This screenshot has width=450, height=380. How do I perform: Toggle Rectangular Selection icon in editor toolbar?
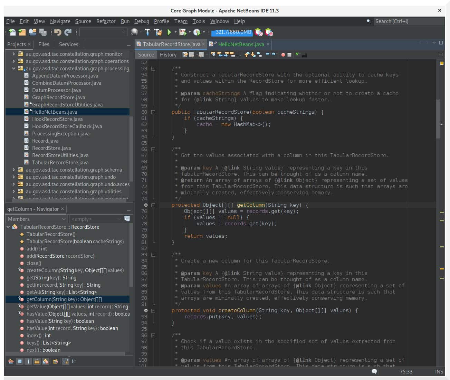tap(238, 54)
